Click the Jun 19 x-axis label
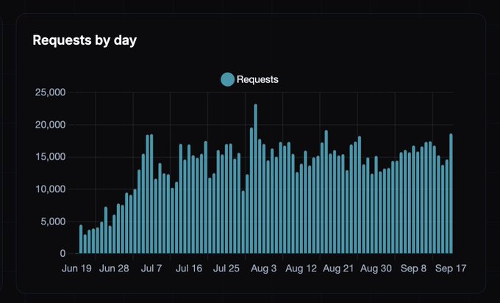This screenshot has width=500, height=303. point(76,269)
